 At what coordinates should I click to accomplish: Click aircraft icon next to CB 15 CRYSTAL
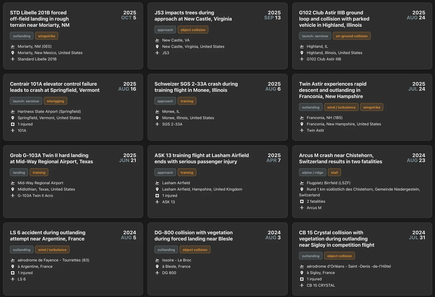[x=302, y=285]
